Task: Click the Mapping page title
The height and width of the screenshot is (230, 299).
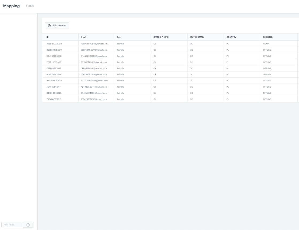Action: (x=11, y=6)
